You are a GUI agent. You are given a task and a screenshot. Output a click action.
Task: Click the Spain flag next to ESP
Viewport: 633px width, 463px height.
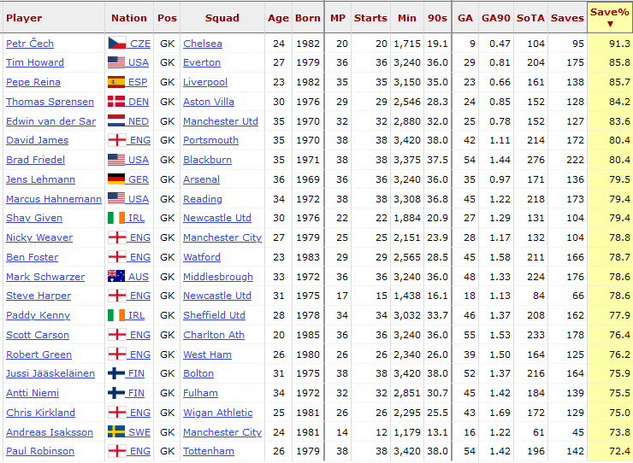coord(116,82)
